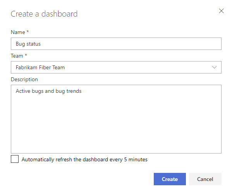
Task: Close the Create a dashboard dialog
Action: click(x=221, y=11)
